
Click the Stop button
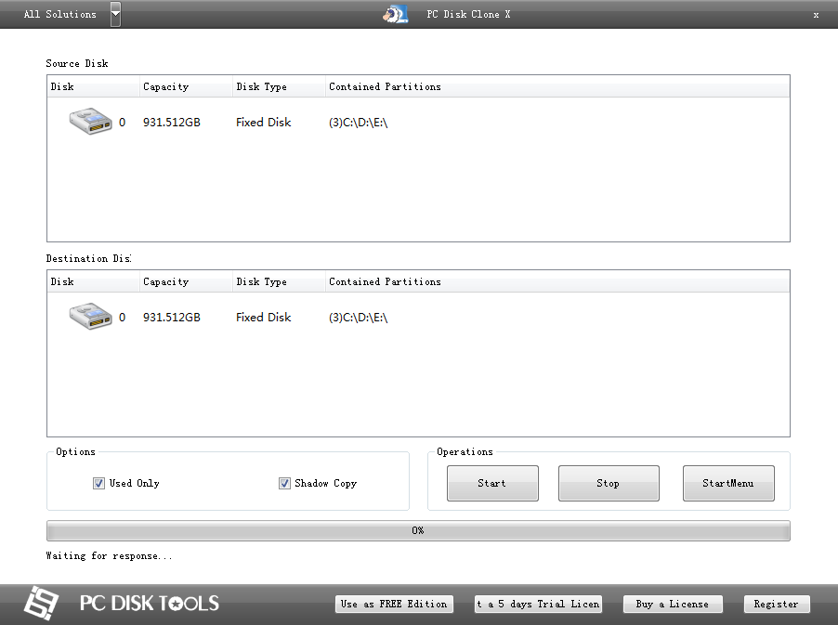pyautogui.click(x=609, y=483)
